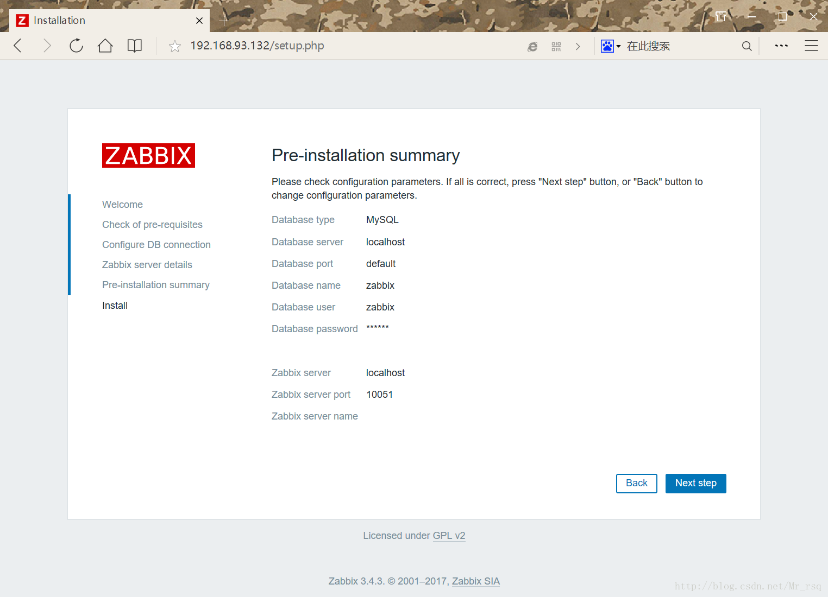Click the search magnifier icon
828x597 pixels.
click(x=747, y=47)
